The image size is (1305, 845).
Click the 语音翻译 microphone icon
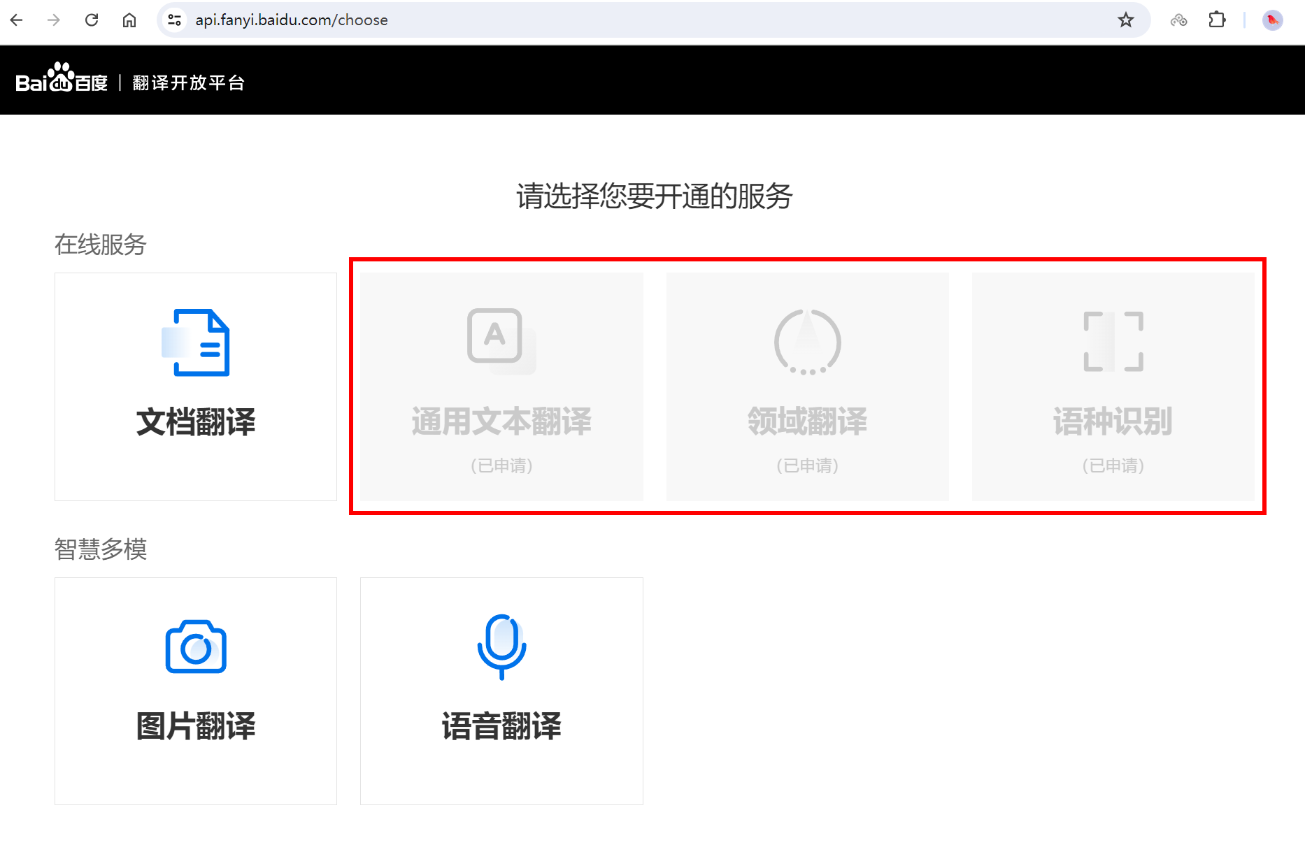(x=501, y=647)
